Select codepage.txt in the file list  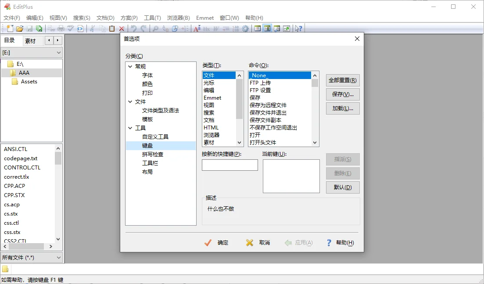tap(21, 158)
